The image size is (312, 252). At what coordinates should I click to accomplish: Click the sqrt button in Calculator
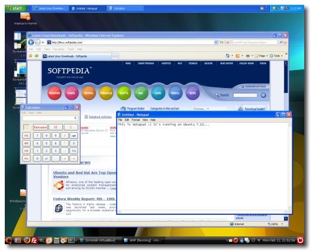74,136
